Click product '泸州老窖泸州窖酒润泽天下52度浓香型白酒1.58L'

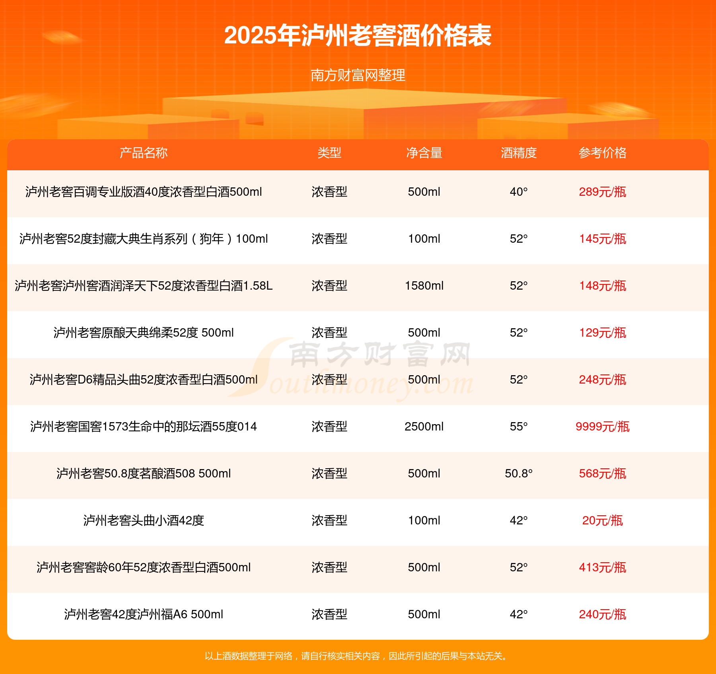[144, 286]
